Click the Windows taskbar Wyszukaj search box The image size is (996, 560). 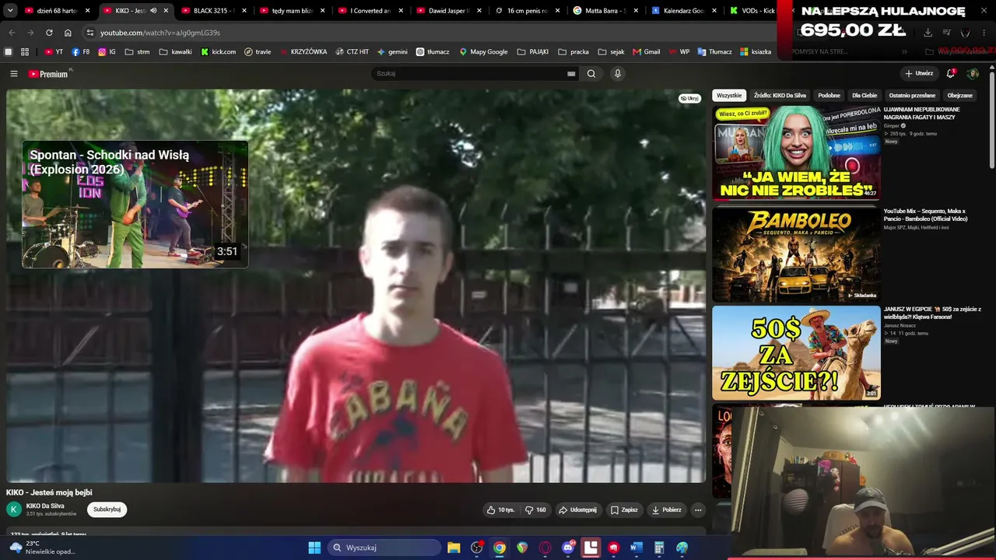pyautogui.click(x=384, y=548)
